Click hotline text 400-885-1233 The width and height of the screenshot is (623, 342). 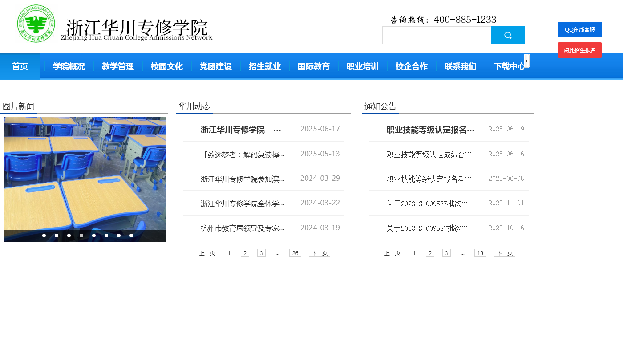[x=465, y=20]
